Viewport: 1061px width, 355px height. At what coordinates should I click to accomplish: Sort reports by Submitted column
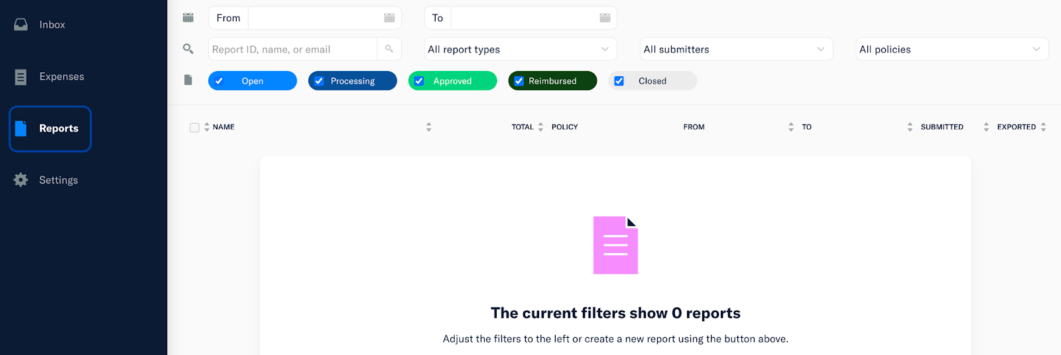pyautogui.click(x=942, y=127)
